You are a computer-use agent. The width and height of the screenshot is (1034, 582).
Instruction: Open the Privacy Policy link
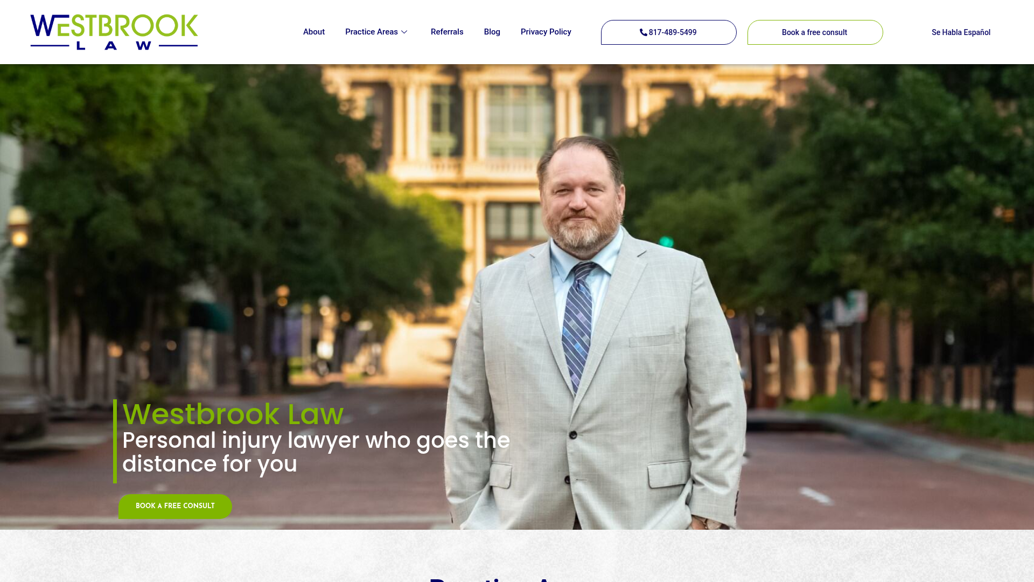click(x=546, y=32)
